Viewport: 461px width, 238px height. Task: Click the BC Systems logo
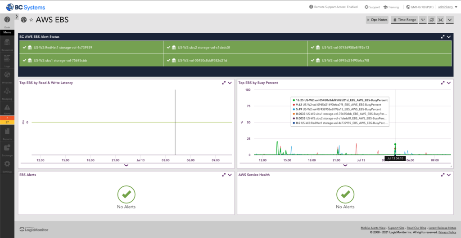pos(26,7)
